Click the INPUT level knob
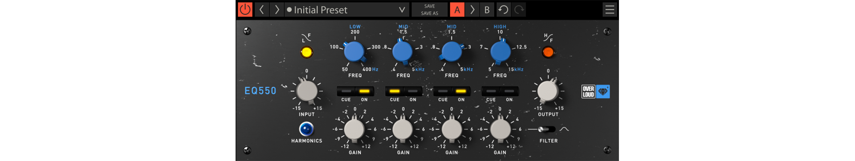 pyautogui.click(x=307, y=91)
